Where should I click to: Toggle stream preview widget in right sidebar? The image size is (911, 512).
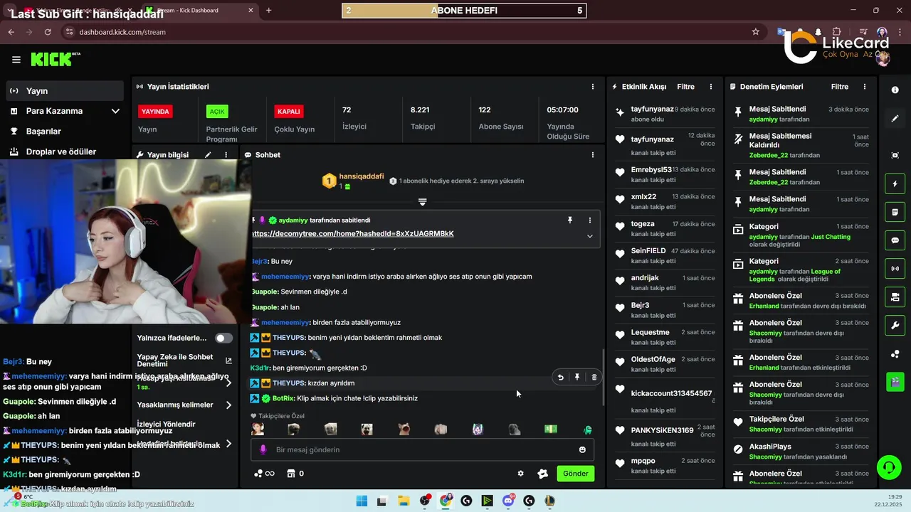click(x=895, y=297)
